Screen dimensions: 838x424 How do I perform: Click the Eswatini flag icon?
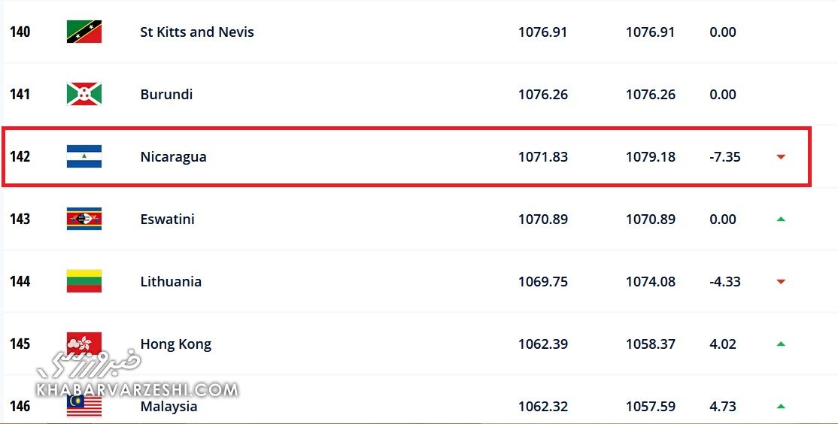[x=83, y=219]
